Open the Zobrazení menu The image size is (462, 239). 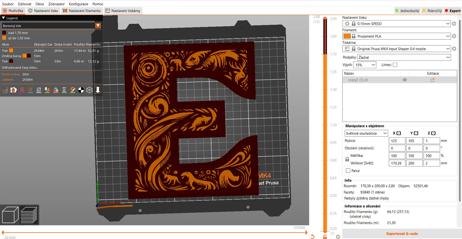(x=56, y=4)
